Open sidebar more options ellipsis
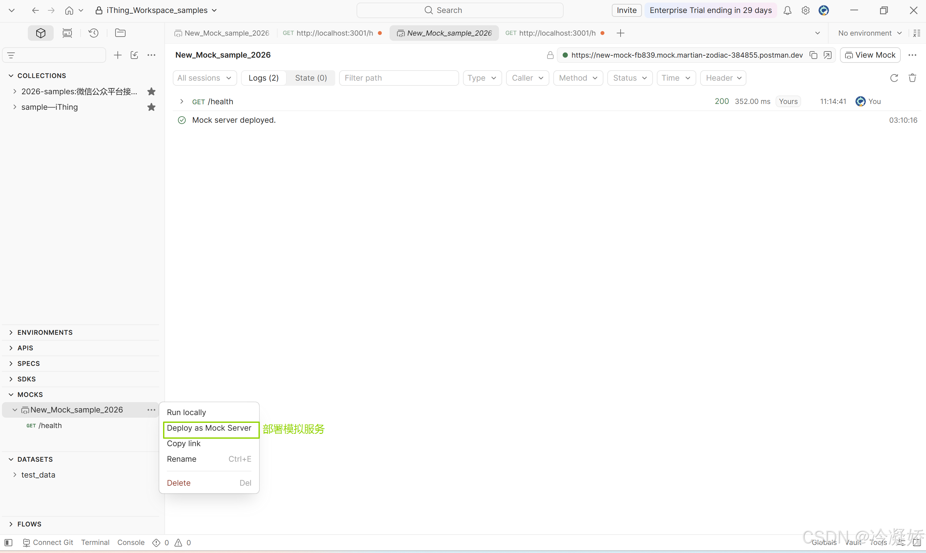This screenshot has height=553, width=926. point(151,55)
